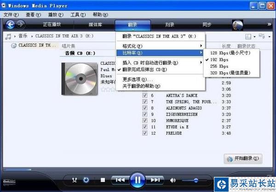Open 关于翻录的帮助(H) help entry
Image resolution: width=276 pixels, height=192 pixels.
(161, 86)
